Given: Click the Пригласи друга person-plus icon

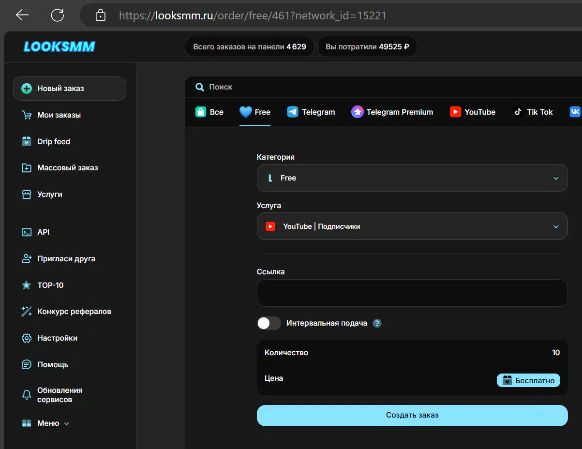Looking at the screenshot, I should 27,259.
